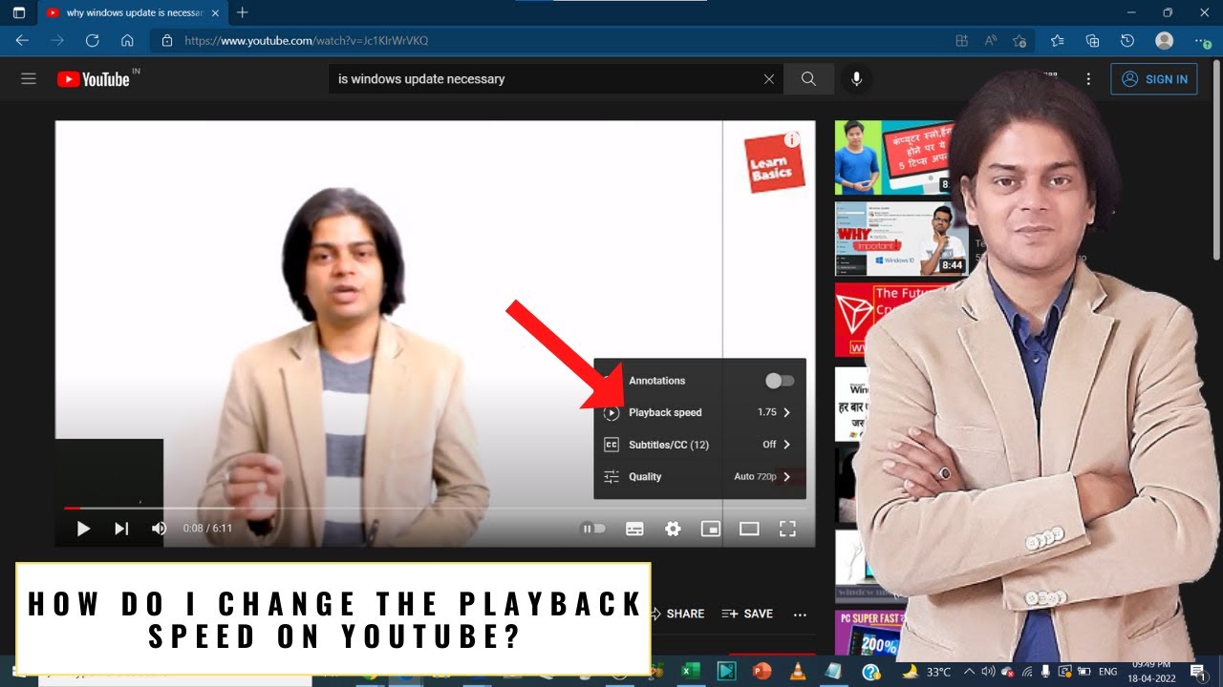Screen dimensions: 1223x687
Task: Click the '1.75' playback speed value
Action: 766,413
